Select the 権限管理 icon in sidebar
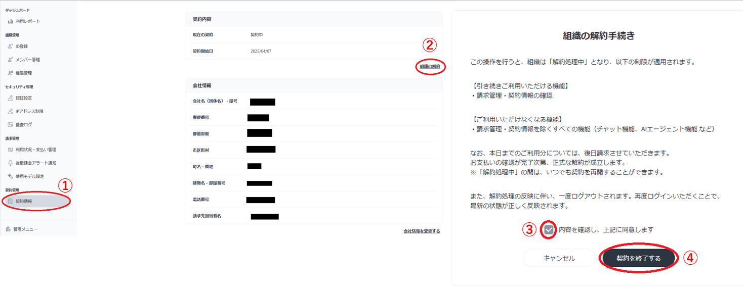This screenshot has width=743, height=290. click(10, 73)
